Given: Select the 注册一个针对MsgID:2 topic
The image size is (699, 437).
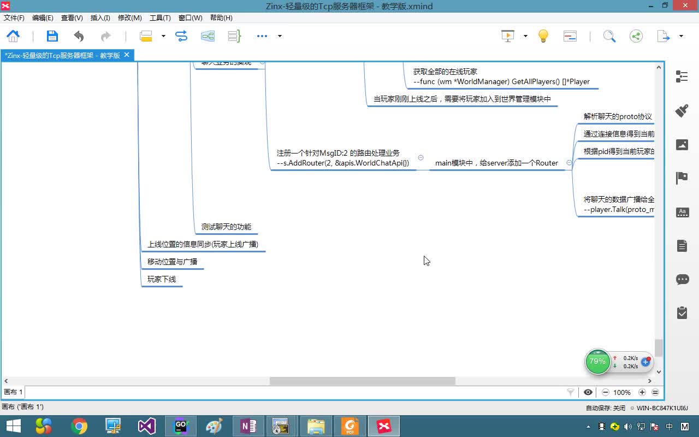Looking at the screenshot, I should click(x=343, y=158).
